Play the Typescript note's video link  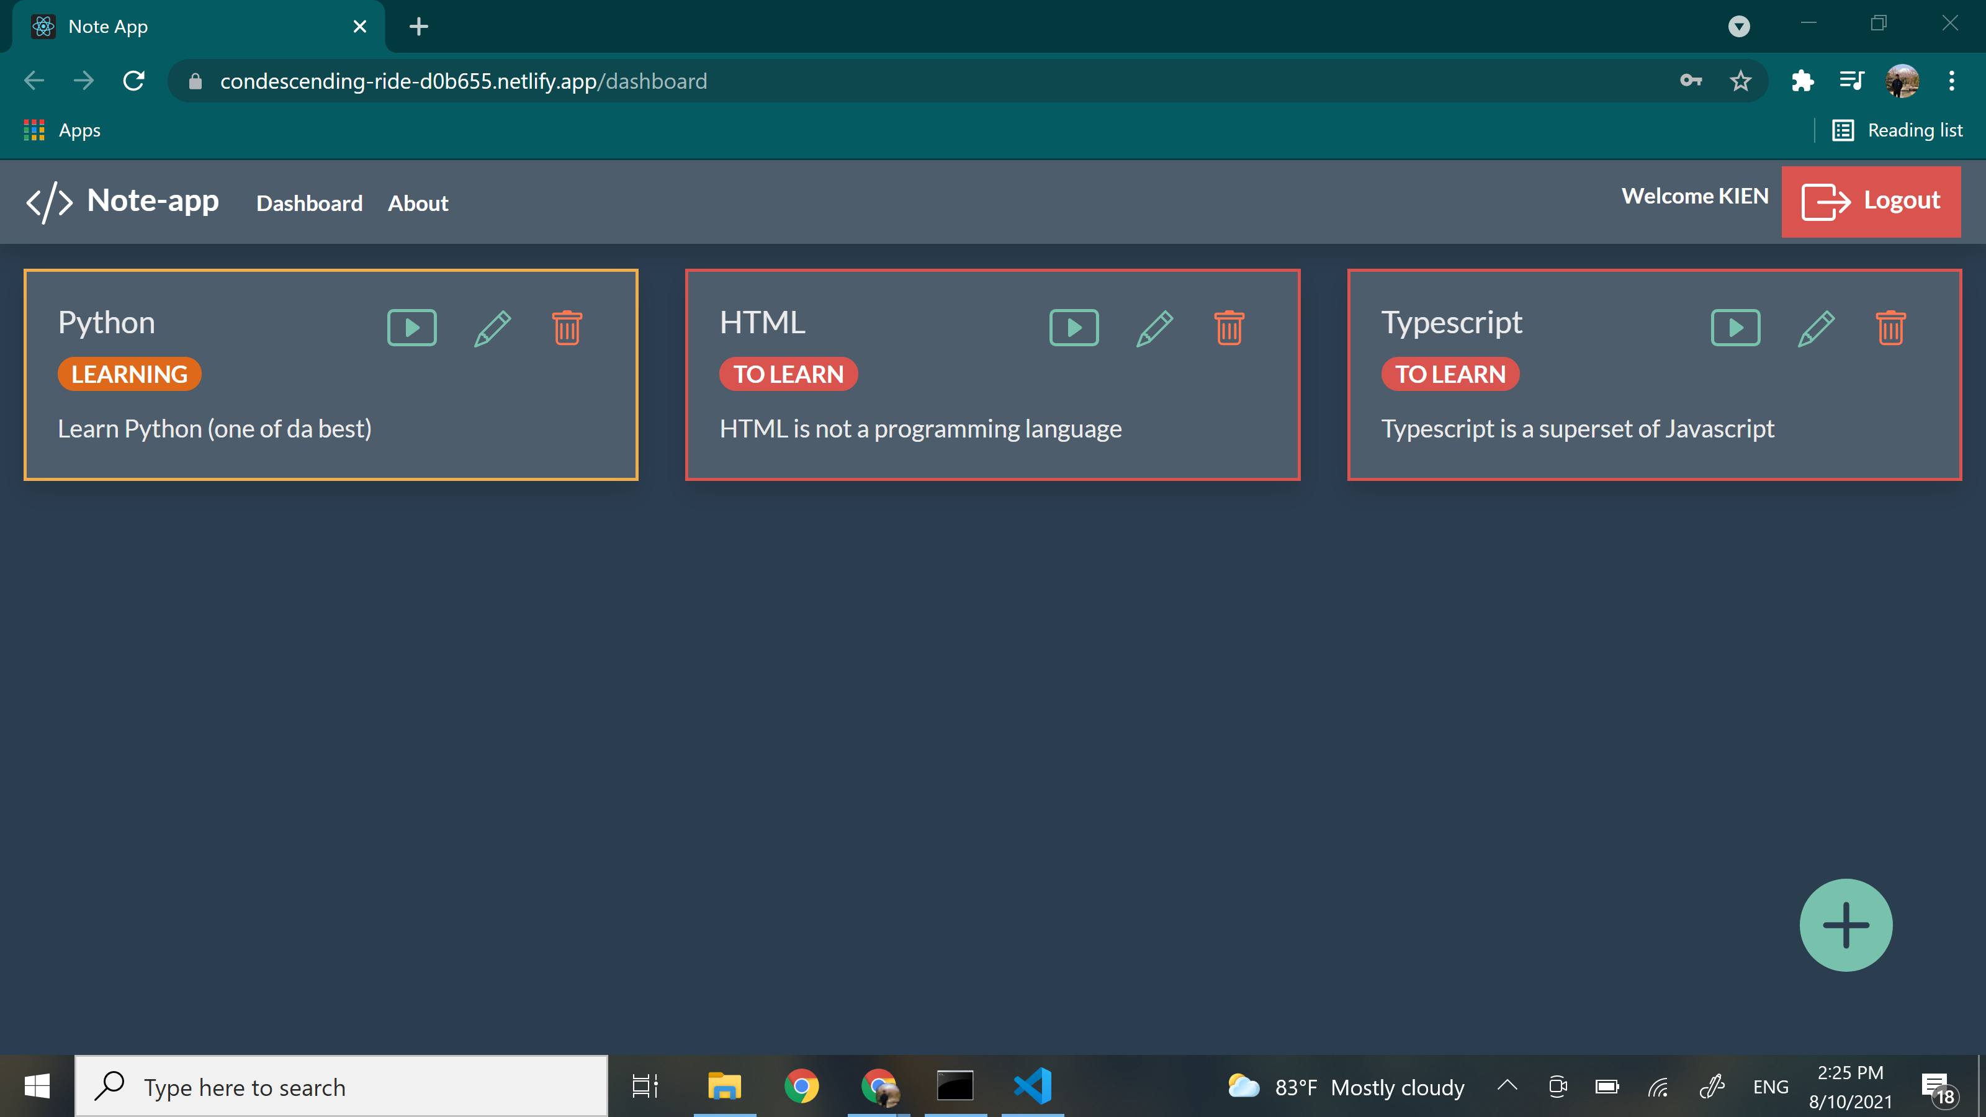[1735, 328]
